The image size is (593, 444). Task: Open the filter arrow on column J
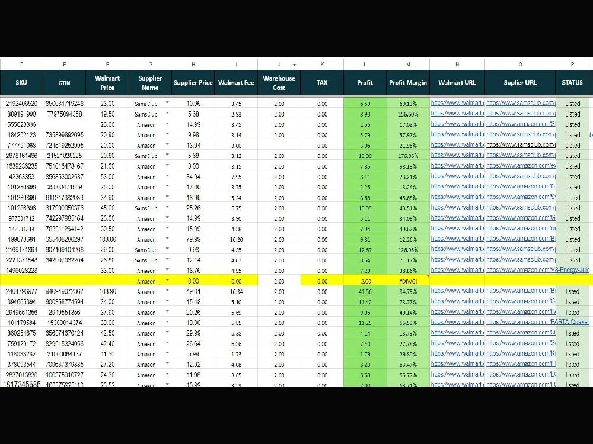pos(294,65)
